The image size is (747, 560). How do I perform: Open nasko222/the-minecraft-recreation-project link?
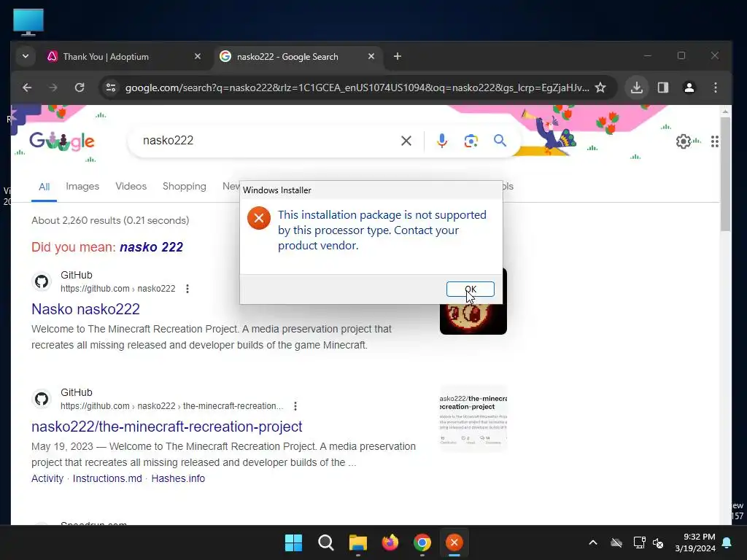[x=167, y=427]
